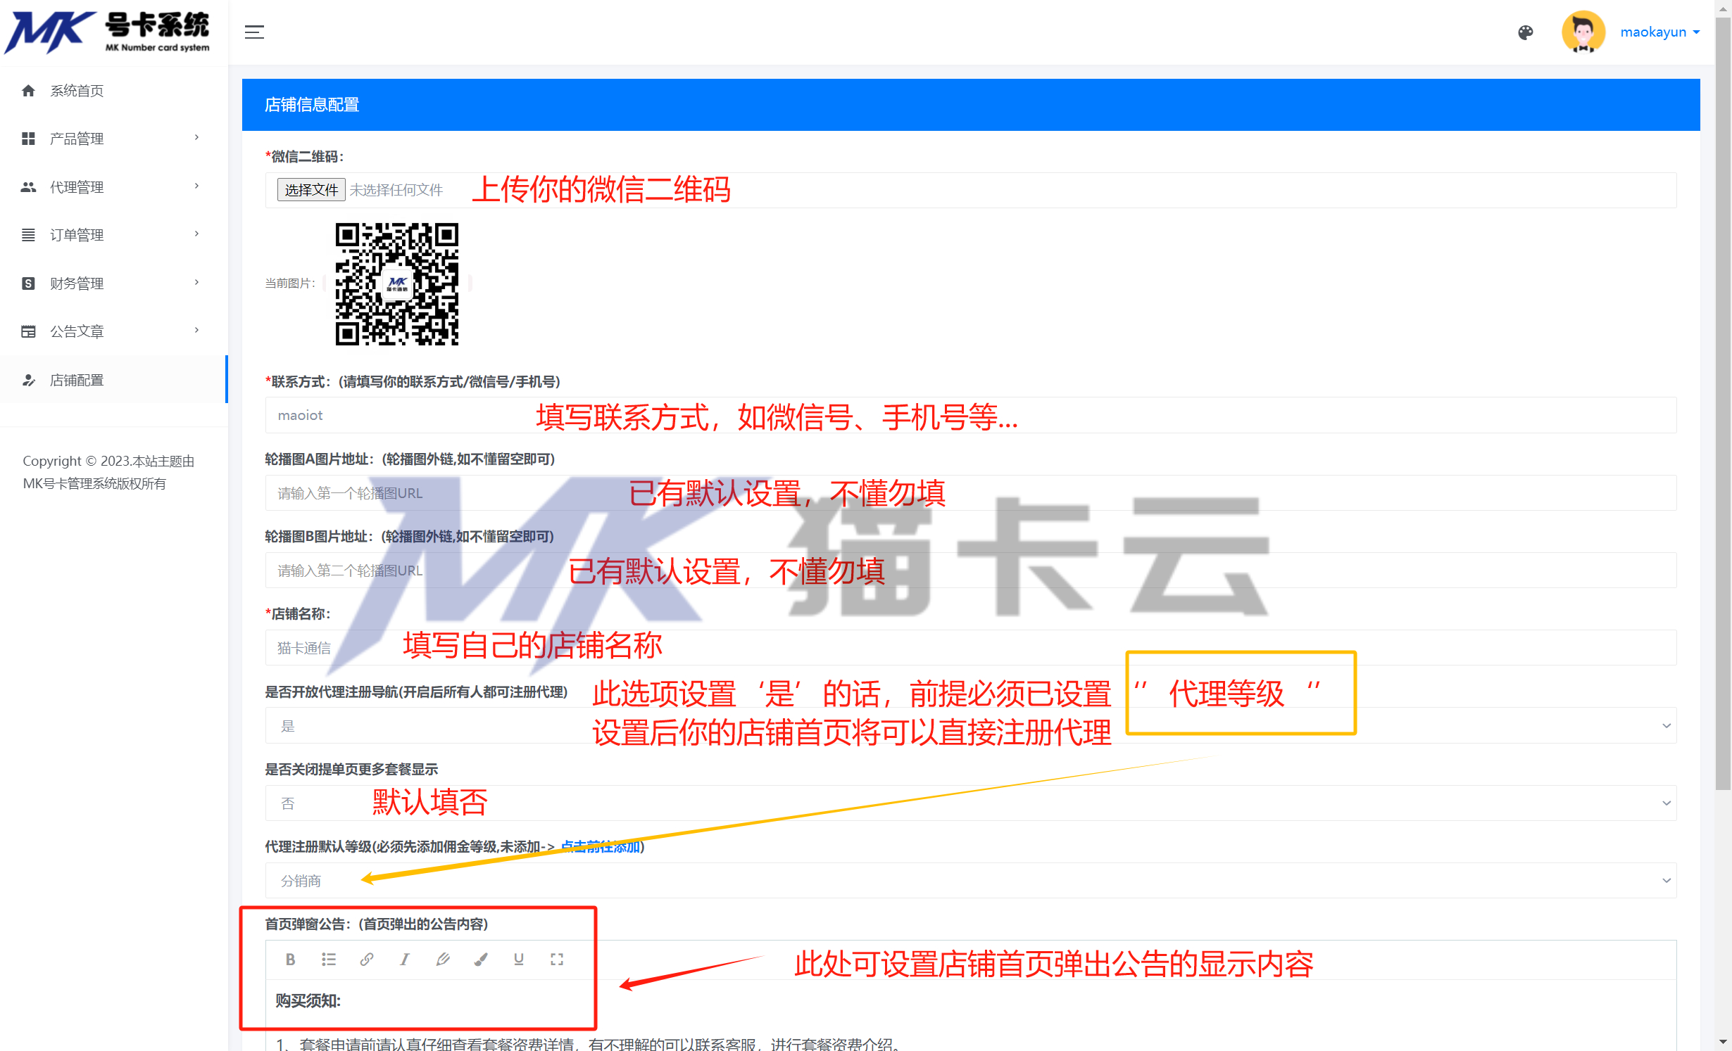
Task: Toggle the hamburger sidebar menu icon
Action: [x=254, y=32]
